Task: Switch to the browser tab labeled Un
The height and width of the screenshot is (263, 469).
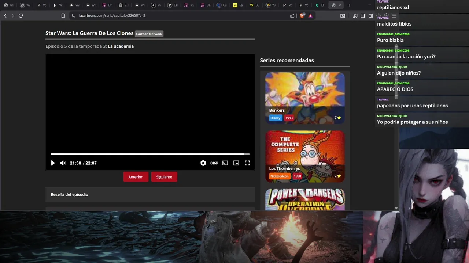Action: click(205, 5)
